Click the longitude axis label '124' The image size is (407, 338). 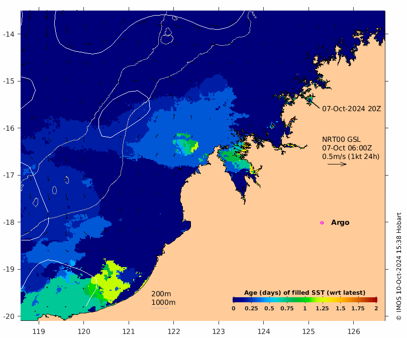[x=264, y=331]
